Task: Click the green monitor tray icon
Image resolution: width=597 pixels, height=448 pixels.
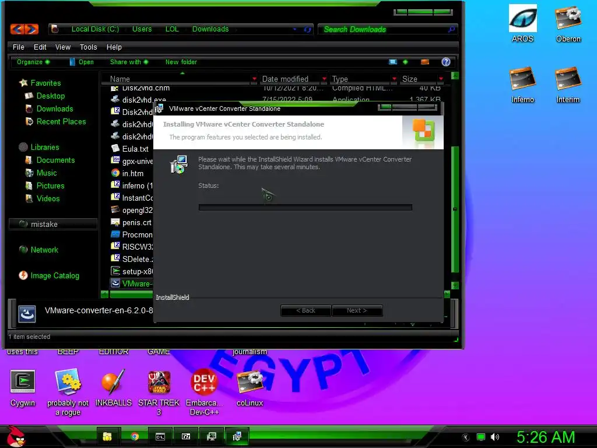Action: point(481,437)
